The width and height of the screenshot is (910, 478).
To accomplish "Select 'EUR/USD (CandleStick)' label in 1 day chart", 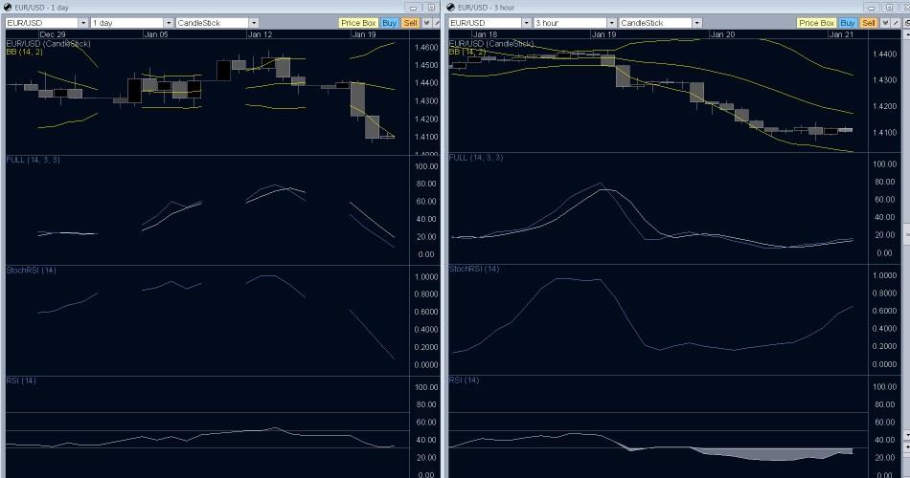I will [x=48, y=43].
